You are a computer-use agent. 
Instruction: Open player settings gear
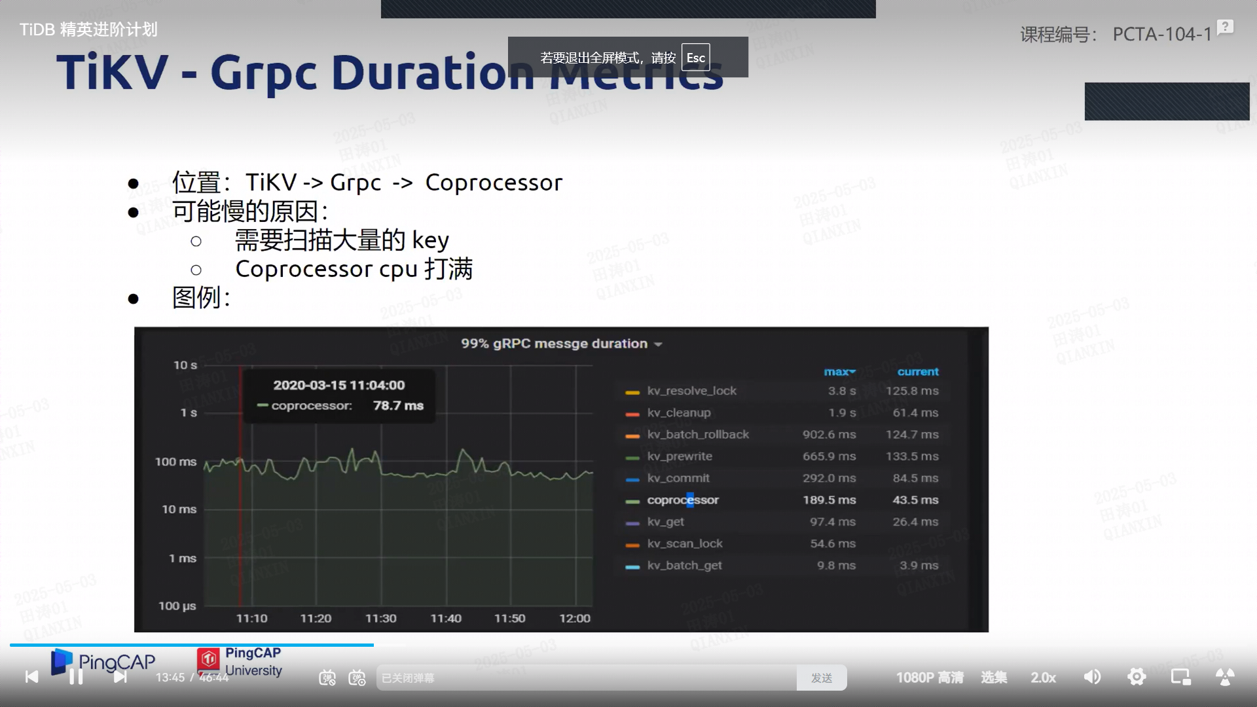[x=1137, y=677]
